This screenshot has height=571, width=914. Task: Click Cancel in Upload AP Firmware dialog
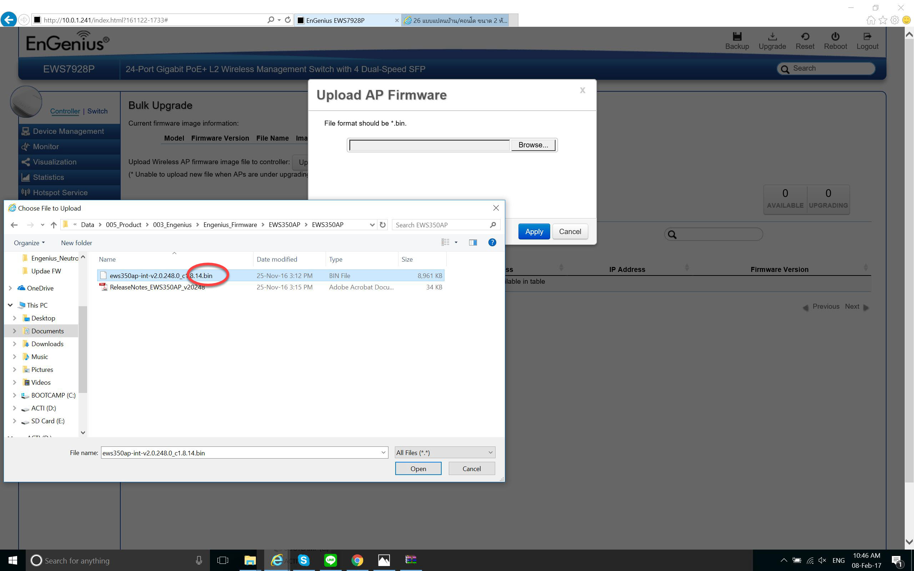(570, 232)
